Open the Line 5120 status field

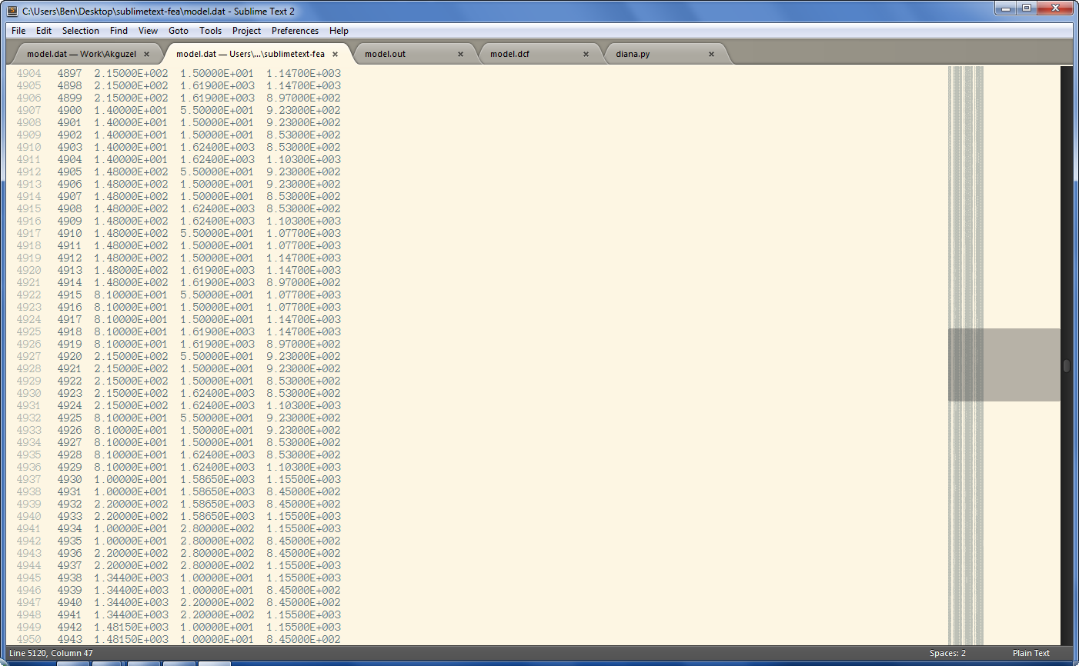coord(50,653)
